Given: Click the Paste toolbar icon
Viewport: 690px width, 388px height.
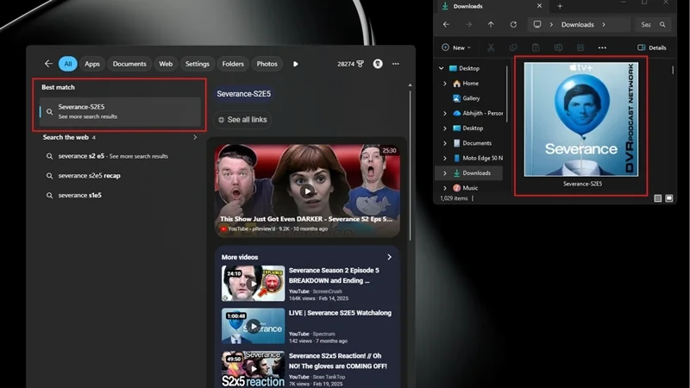Looking at the screenshot, I should click(536, 47).
